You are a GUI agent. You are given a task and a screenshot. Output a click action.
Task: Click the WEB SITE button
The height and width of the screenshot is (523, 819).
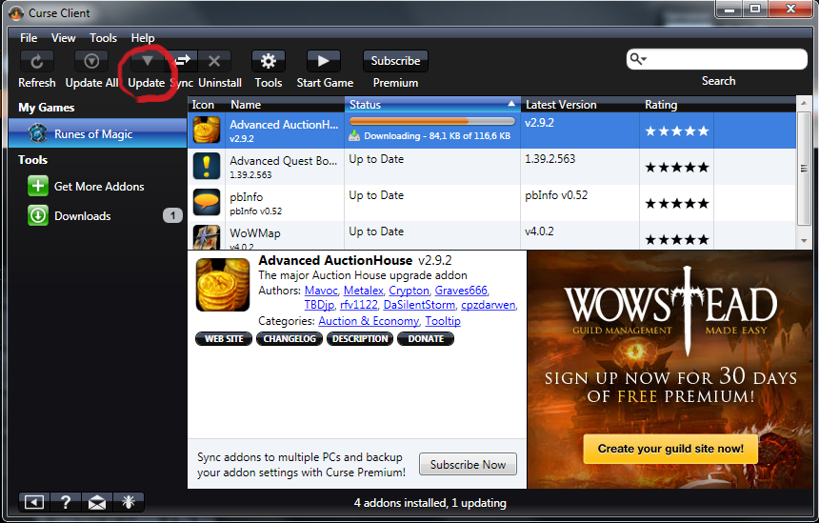pos(224,338)
